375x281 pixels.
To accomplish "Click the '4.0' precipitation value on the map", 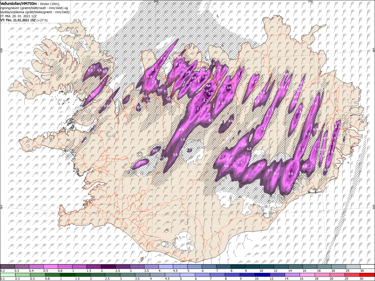I will click(209, 85).
